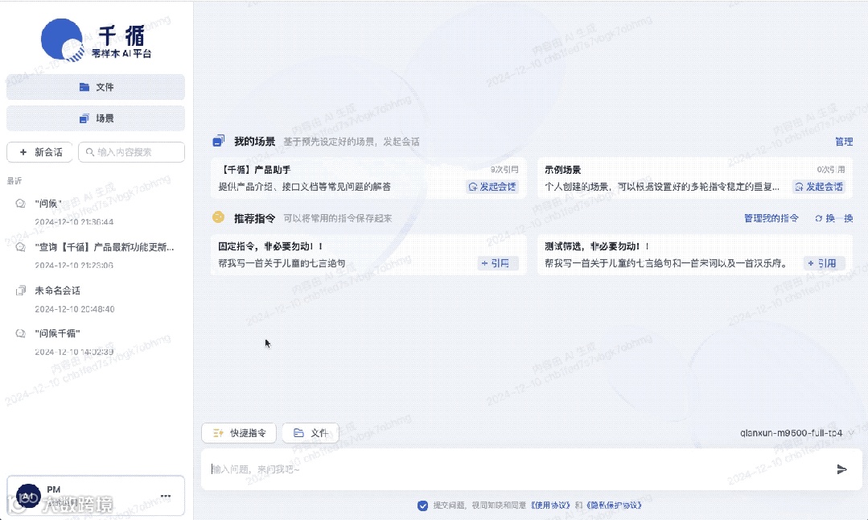The height and width of the screenshot is (520, 868).
Task: Expand the qianxun-m9500-full-tc4 model dropdown
Action: [796, 433]
